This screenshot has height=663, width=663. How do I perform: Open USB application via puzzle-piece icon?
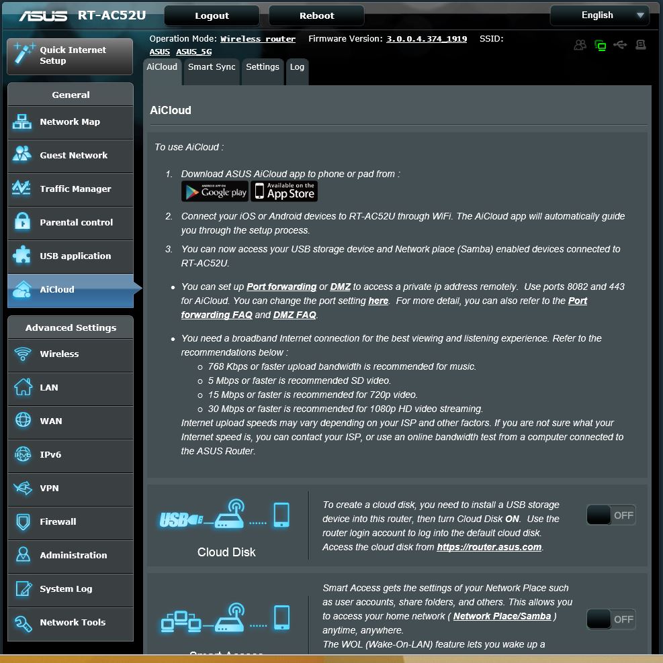(x=21, y=255)
